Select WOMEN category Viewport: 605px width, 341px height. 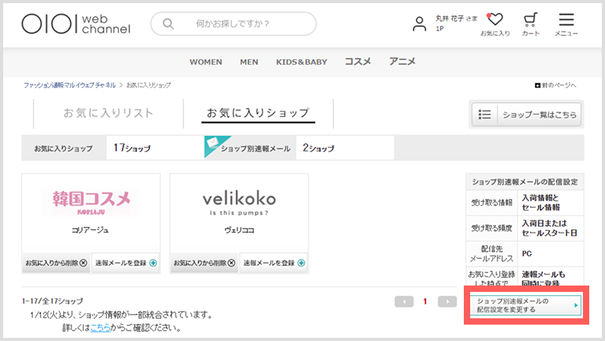coord(205,62)
